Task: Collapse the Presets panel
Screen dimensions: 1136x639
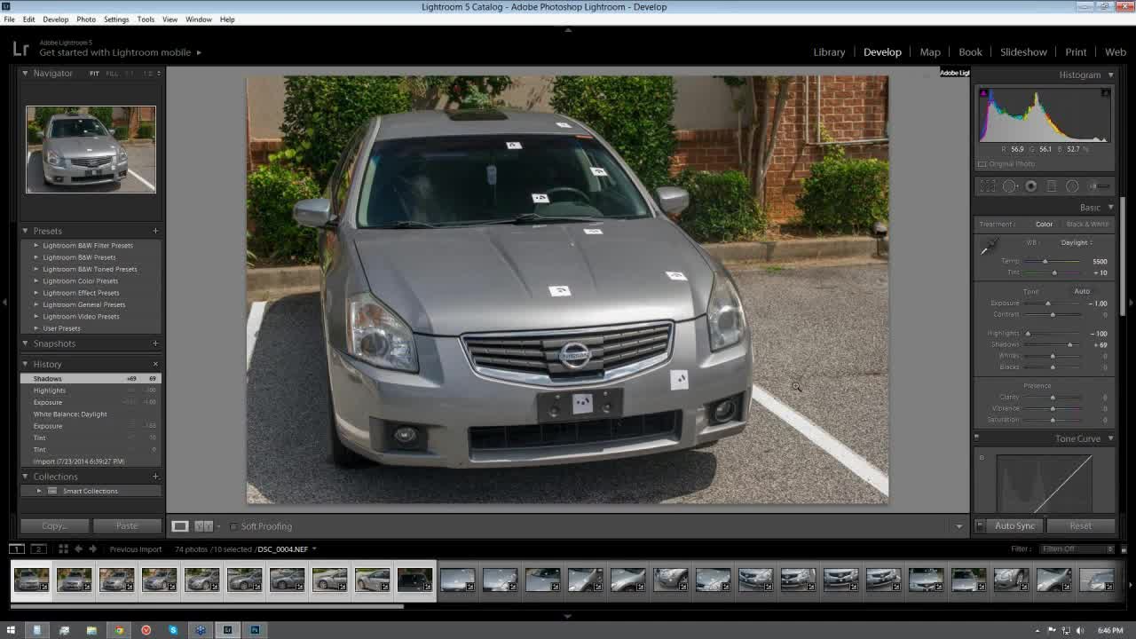Action: [25, 231]
